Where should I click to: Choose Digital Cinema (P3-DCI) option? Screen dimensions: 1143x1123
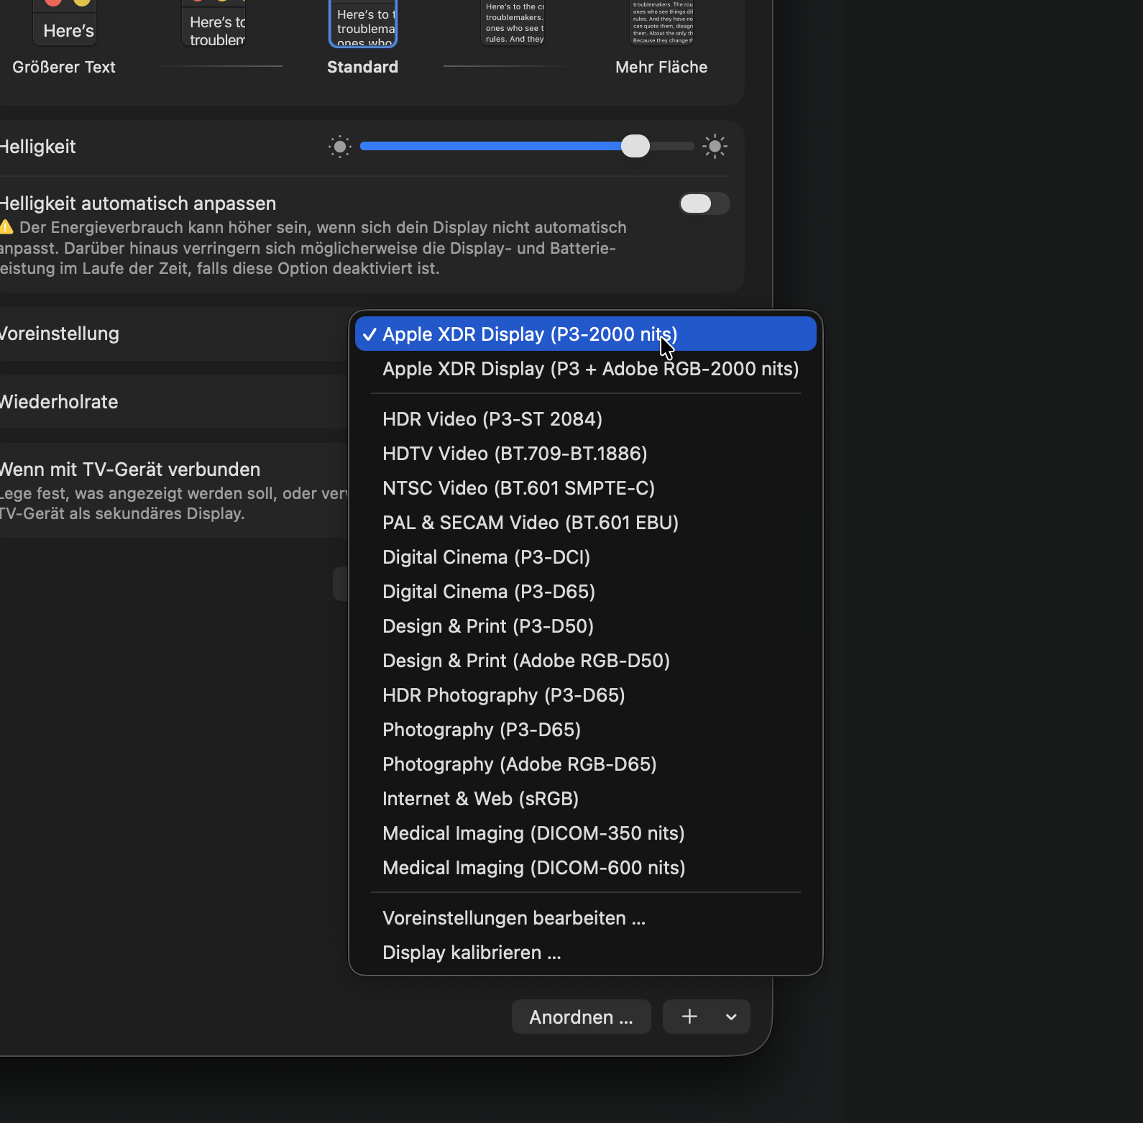click(486, 557)
